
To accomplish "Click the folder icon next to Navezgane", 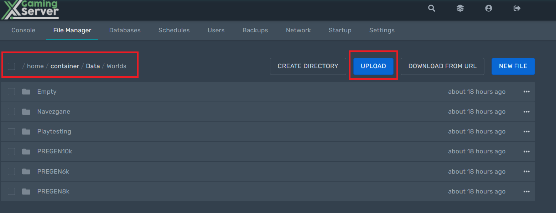I will pyautogui.click(x=26, y=111).
